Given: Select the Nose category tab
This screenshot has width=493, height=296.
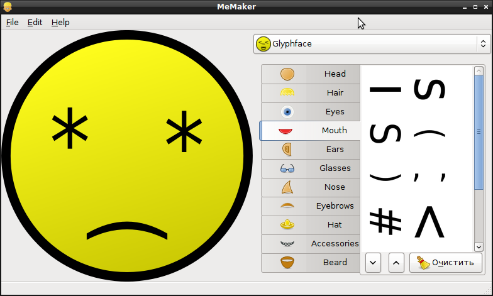Looking at the screenshot, I should (311, 187).
